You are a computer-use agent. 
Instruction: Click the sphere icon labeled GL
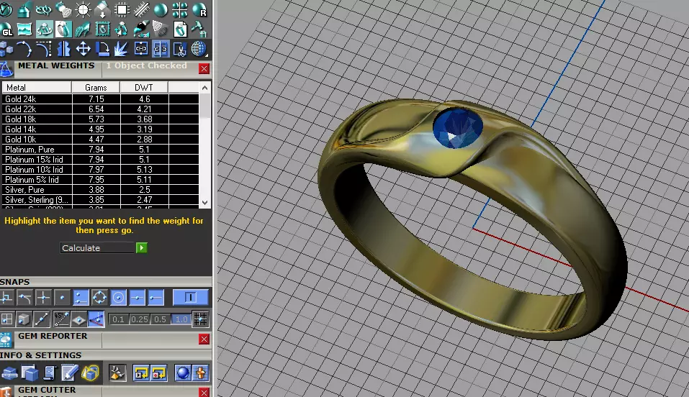[6, 29]
